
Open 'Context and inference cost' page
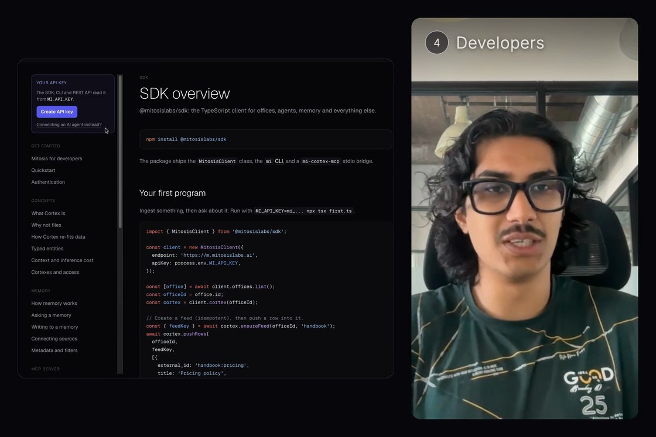[62, 260]
